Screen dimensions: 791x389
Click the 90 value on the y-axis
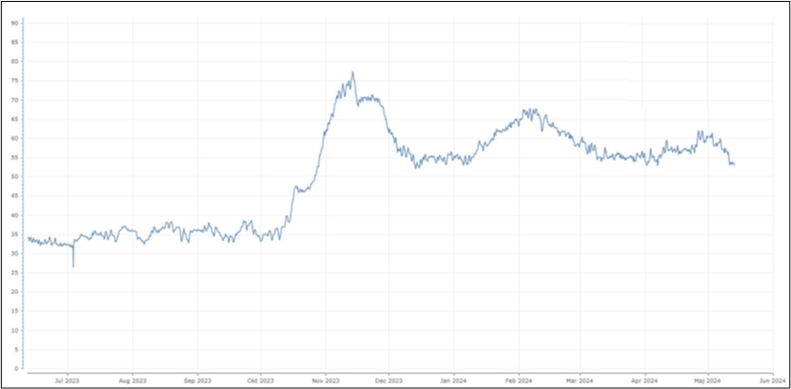click(15, 23)
